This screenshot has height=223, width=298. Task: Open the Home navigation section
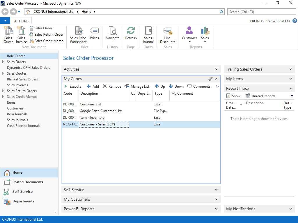[x=29, y=172]
